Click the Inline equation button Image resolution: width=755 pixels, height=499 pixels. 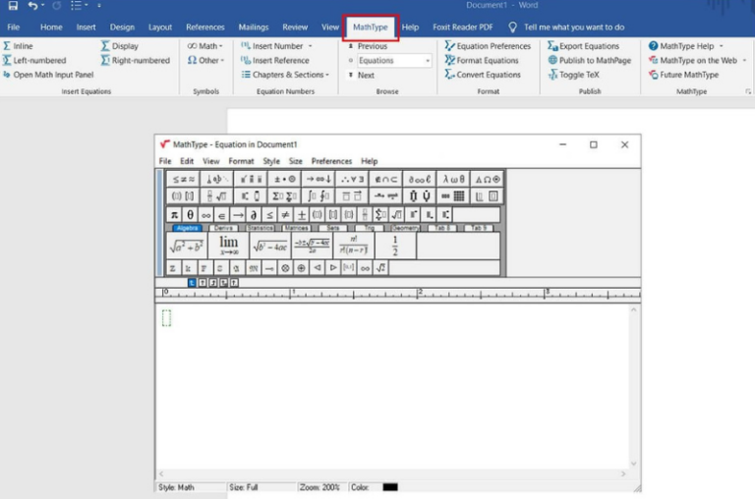tap(18, 46)
